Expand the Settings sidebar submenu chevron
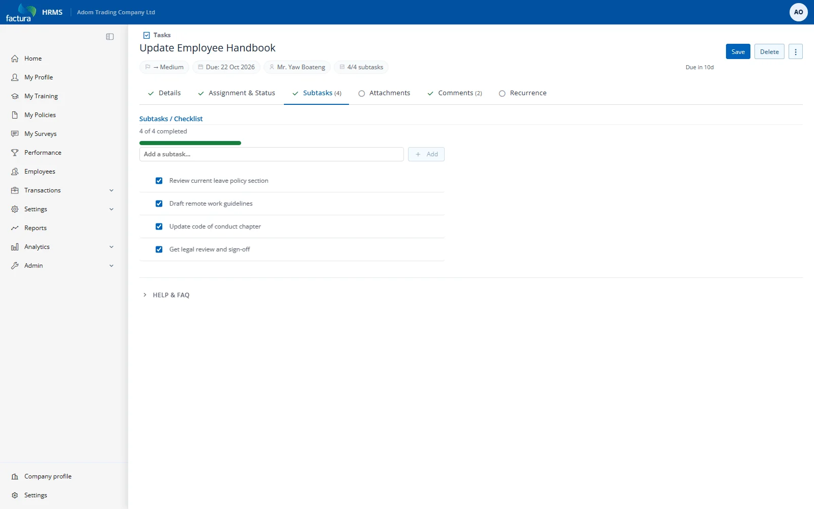 pos(111,209)
